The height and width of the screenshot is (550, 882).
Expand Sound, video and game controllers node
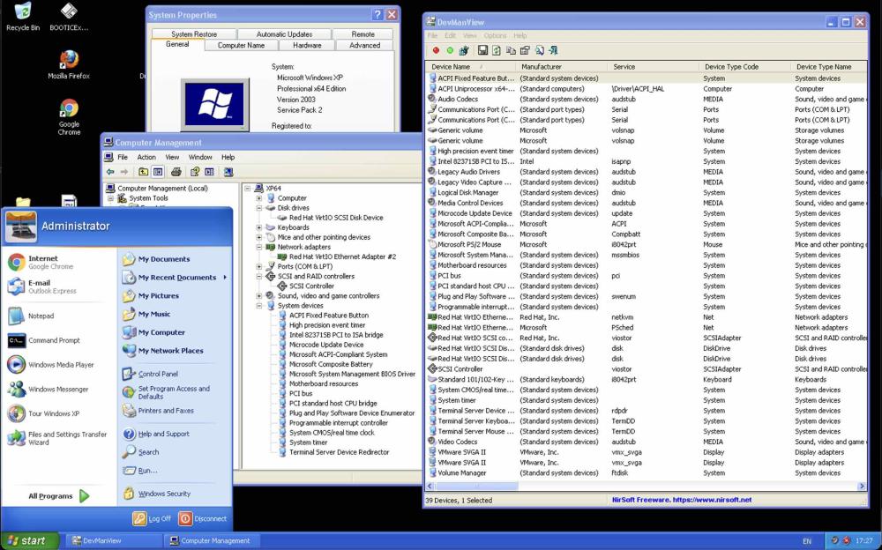pyautogui.click(x=258, y=295)
